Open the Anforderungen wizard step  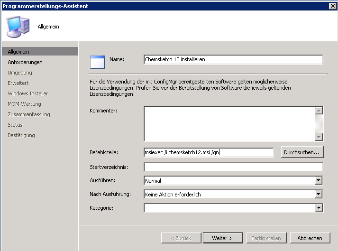[25, 62]
